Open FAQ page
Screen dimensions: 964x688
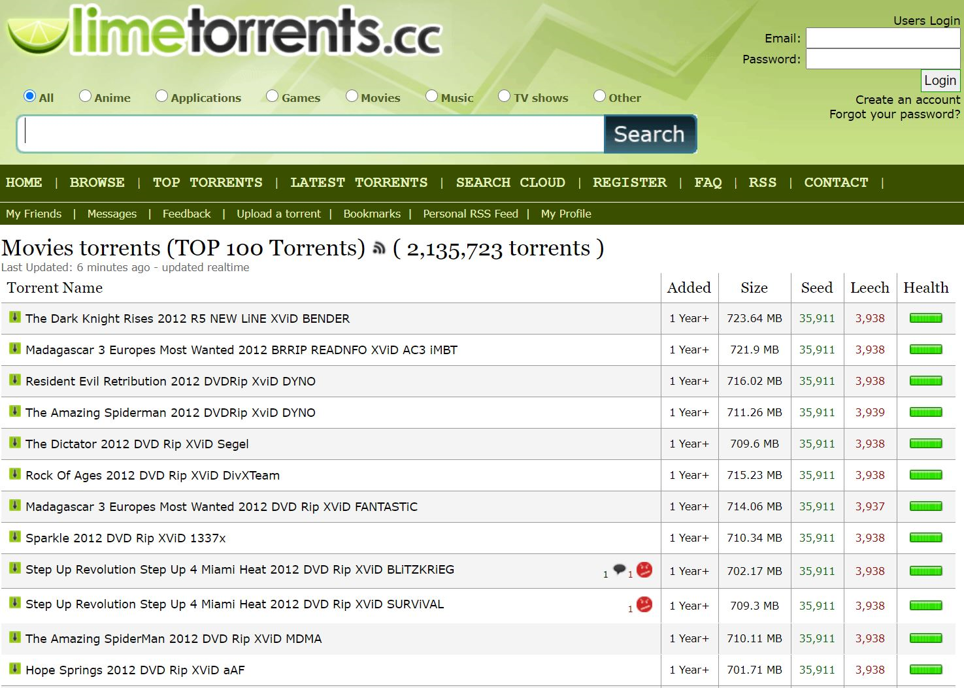(708, 182)
